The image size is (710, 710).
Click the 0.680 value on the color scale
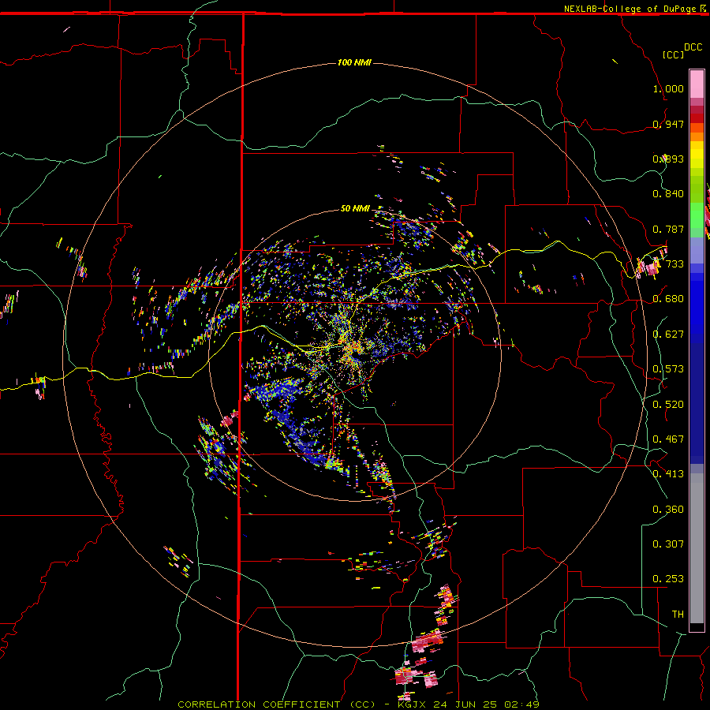pos(668,299)
